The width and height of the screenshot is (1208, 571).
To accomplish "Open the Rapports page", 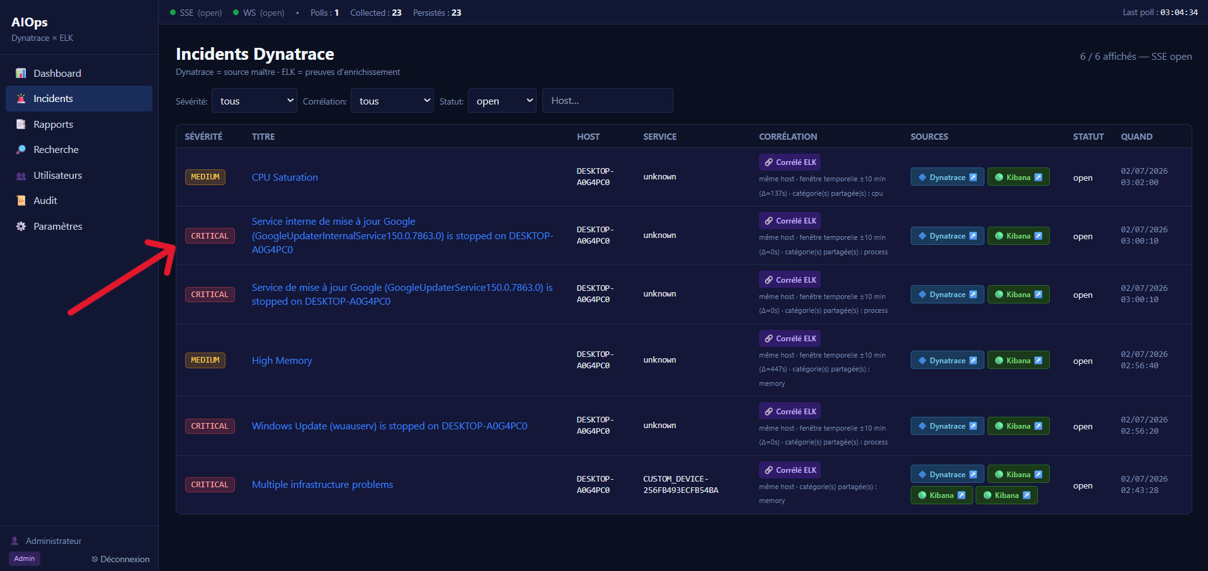I will click(79, 125).
